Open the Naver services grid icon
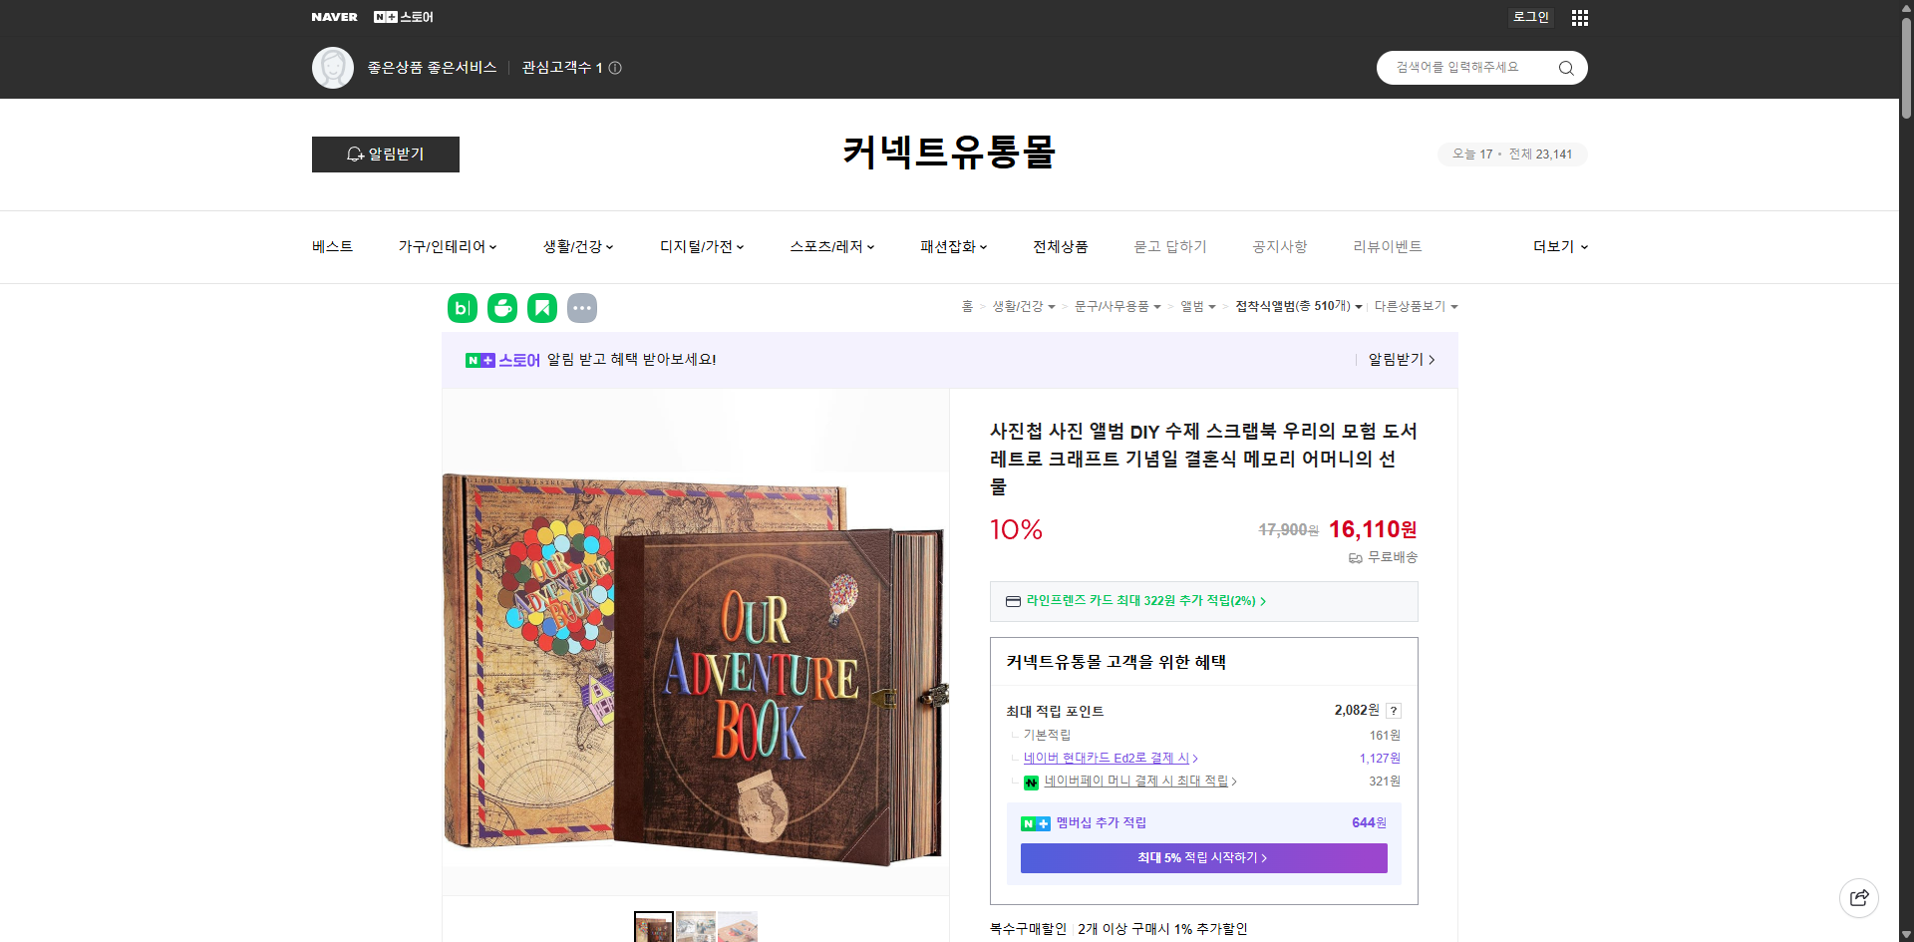Image resolution: width=1914 pixels, height=942 pixels. [x=1579, y=17]
